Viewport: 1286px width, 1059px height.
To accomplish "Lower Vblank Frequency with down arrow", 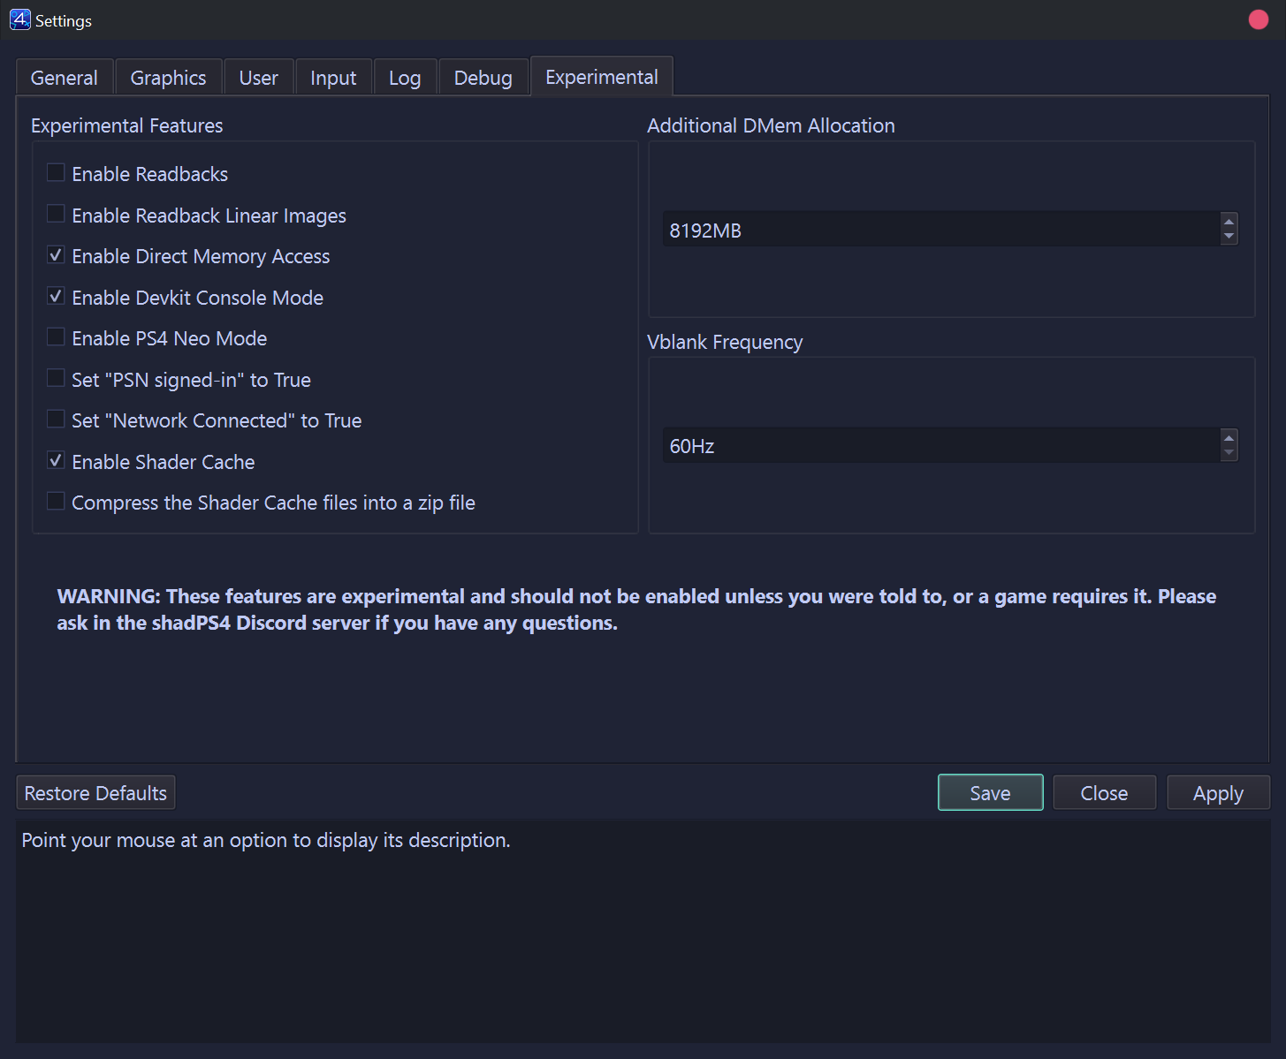I will click(x=1229, y=453).
